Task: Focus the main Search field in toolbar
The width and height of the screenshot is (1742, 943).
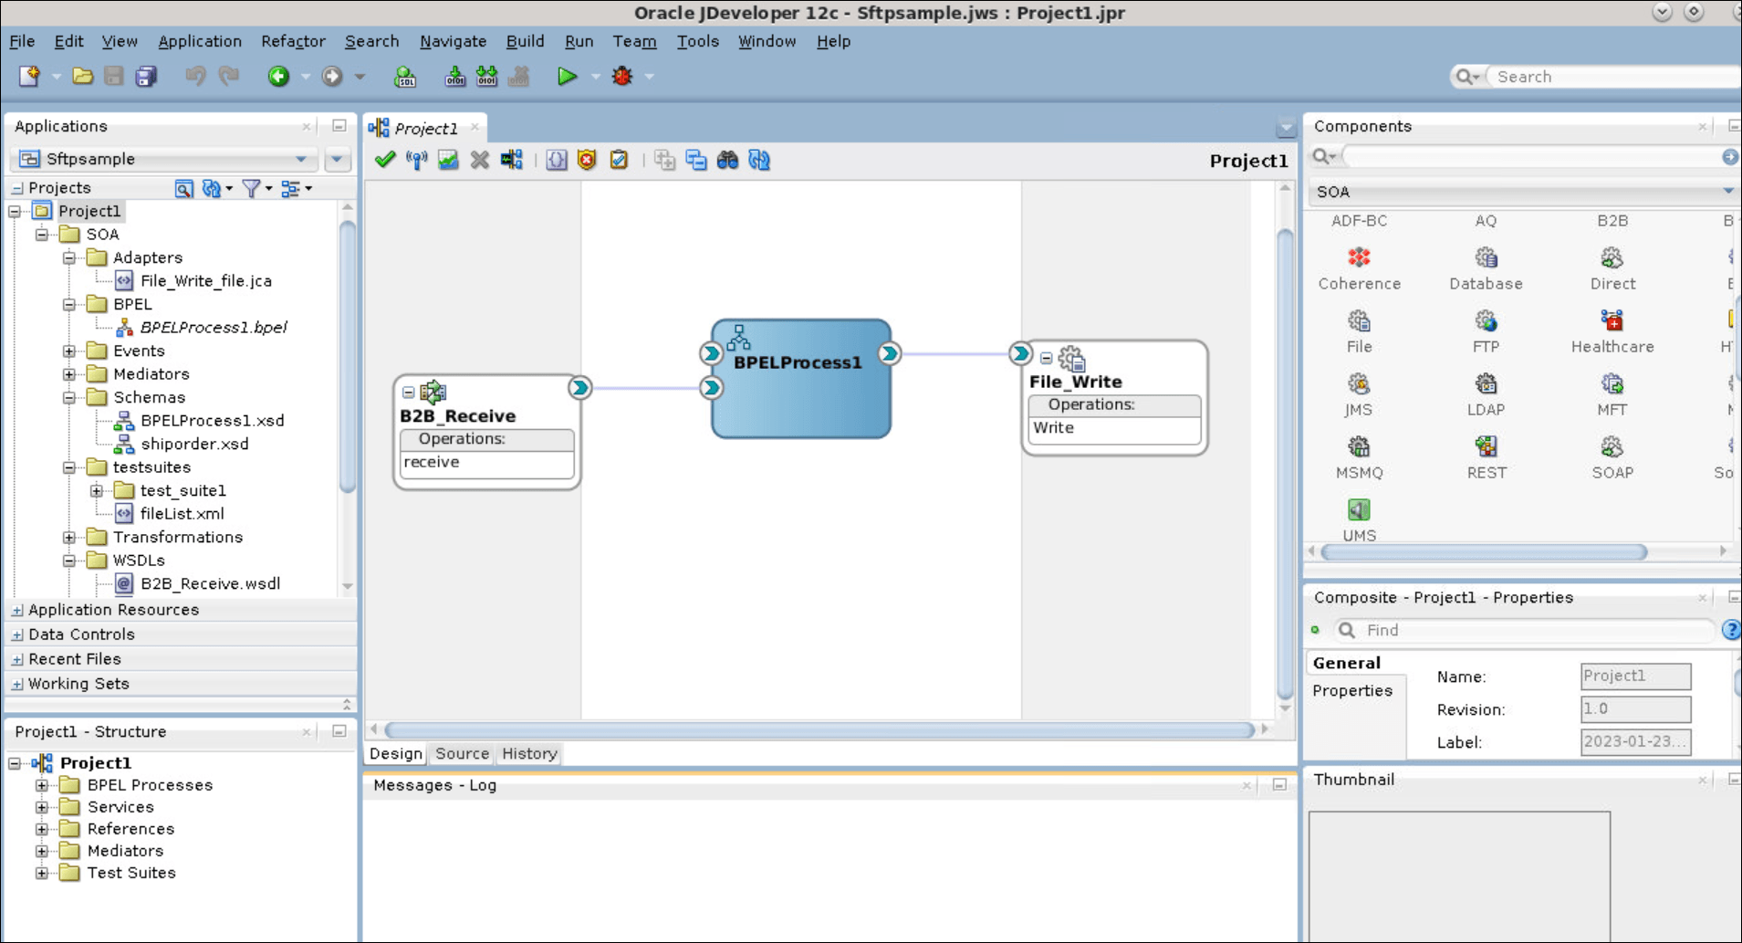Action: tap(1613, 77)
